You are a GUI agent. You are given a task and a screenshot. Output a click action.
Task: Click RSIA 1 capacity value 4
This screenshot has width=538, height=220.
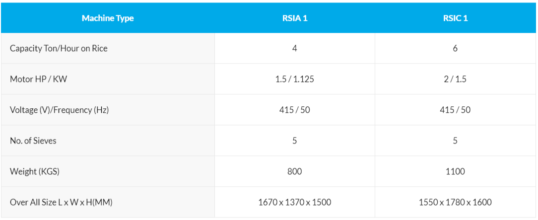(x=295, y=49)
